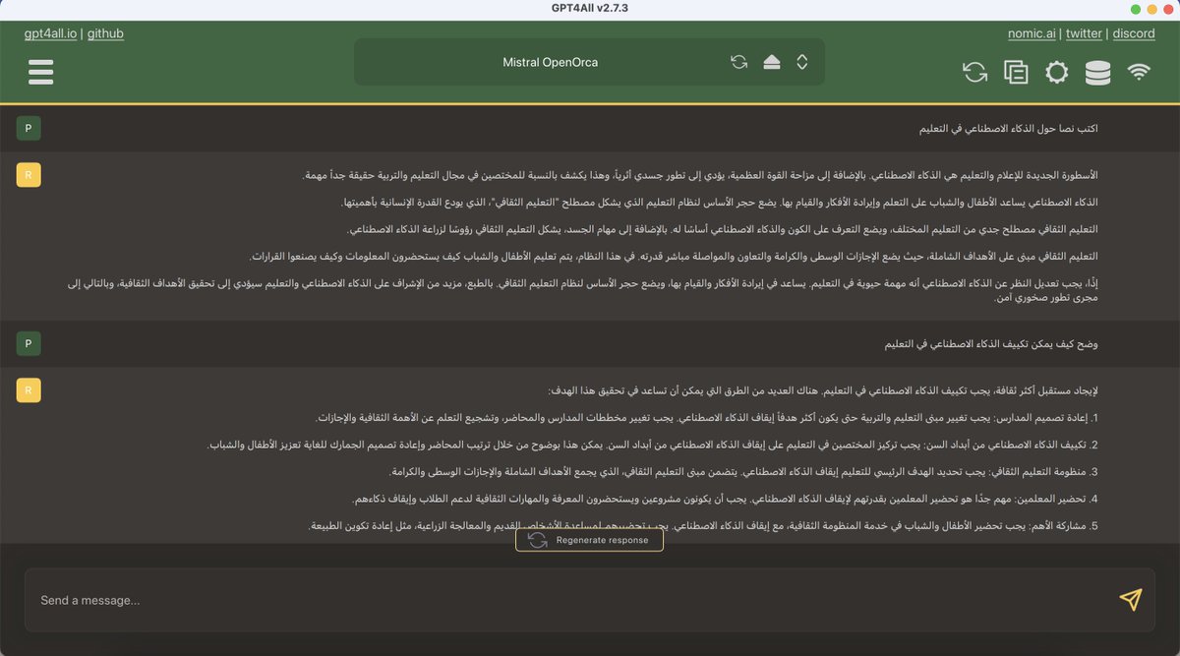
Task: Eject the currently loaded model
Action: pyautogui.click(x=772, y=62)
